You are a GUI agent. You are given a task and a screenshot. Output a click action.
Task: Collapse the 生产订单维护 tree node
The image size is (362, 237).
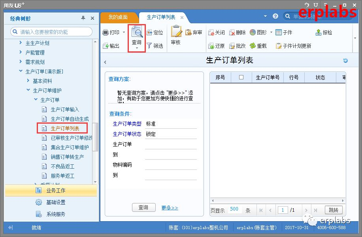tap(28, 90)
